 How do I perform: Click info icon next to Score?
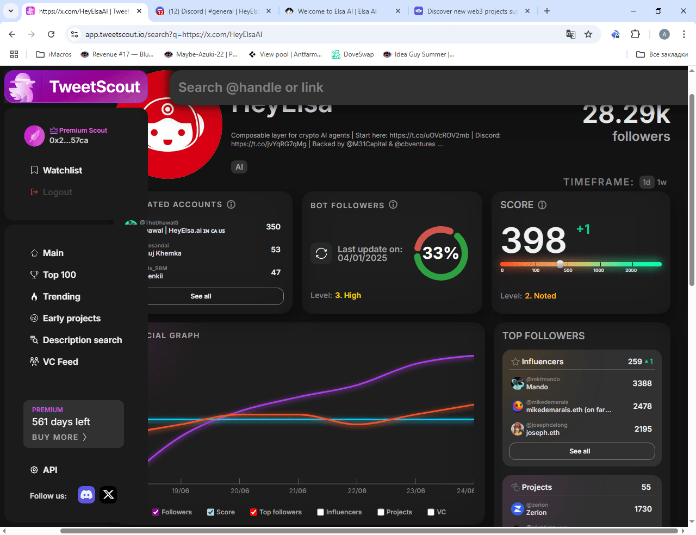(x=542, y=205)
